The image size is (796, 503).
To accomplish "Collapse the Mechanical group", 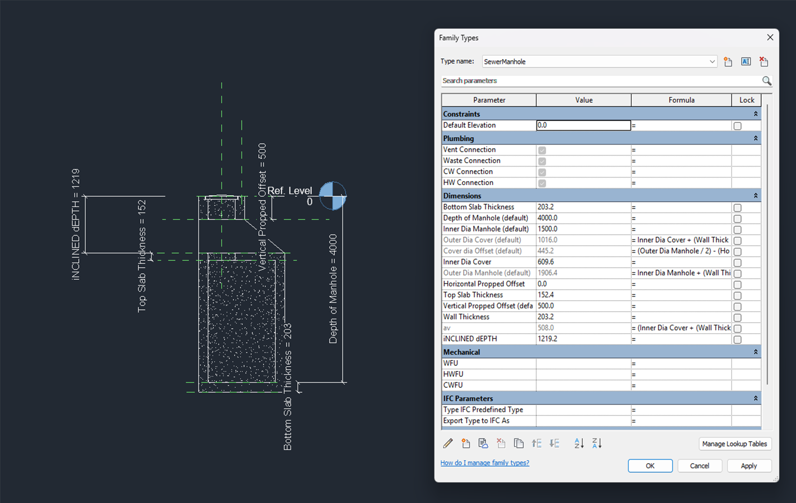I will (756, 352).
